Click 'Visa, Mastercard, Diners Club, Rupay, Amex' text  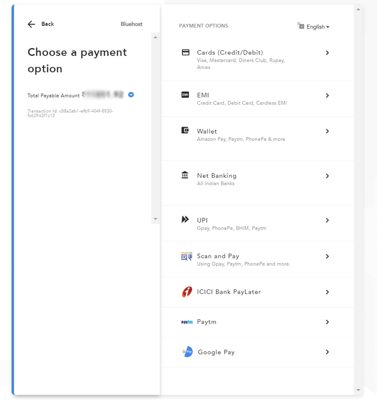click(241, 64)
